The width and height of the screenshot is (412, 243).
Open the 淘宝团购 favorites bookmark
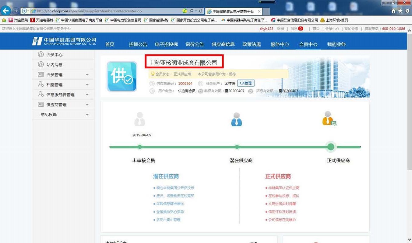(x=18, y=20)
